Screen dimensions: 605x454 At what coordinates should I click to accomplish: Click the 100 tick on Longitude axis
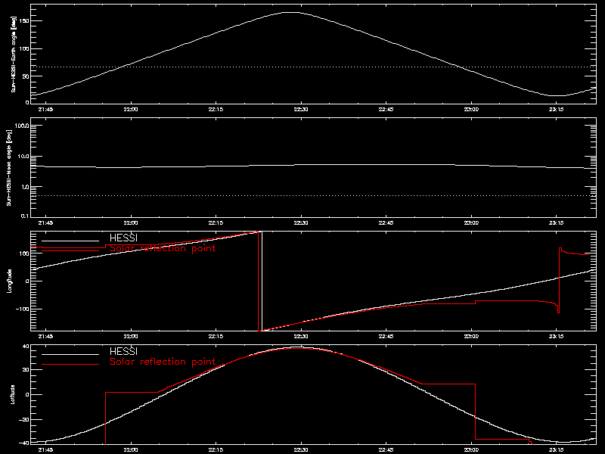24,253
